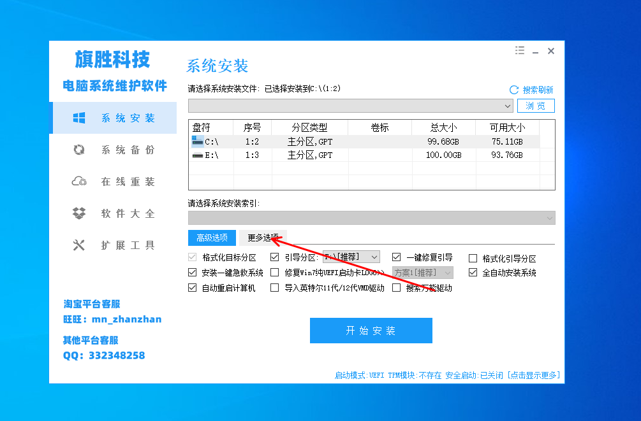Image resolution: width=641 pixels, height=421 pixels.
Task: Click the hamburger menu icon top right
Action: pos(520,50)
